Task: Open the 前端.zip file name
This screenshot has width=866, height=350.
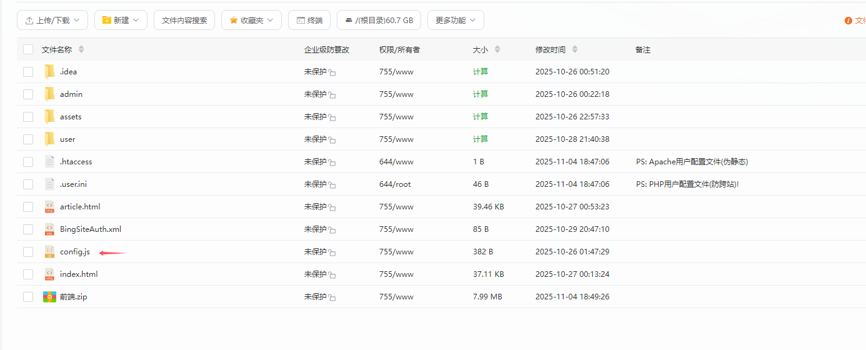Action: (74, 297)
